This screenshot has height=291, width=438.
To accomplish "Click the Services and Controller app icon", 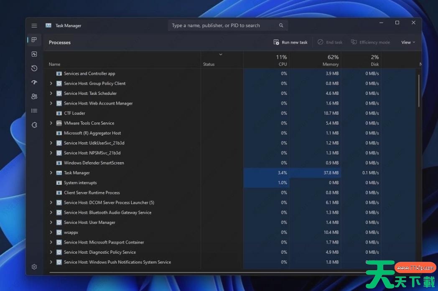I will coord(59,73).
